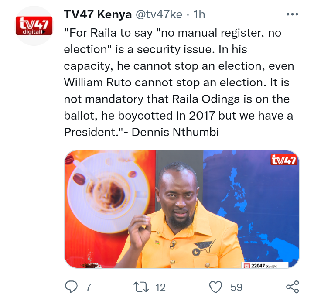This screenshot has height=294, width=314.
Task: Like the tweet with heart icon
Action: tap(215, 287)
